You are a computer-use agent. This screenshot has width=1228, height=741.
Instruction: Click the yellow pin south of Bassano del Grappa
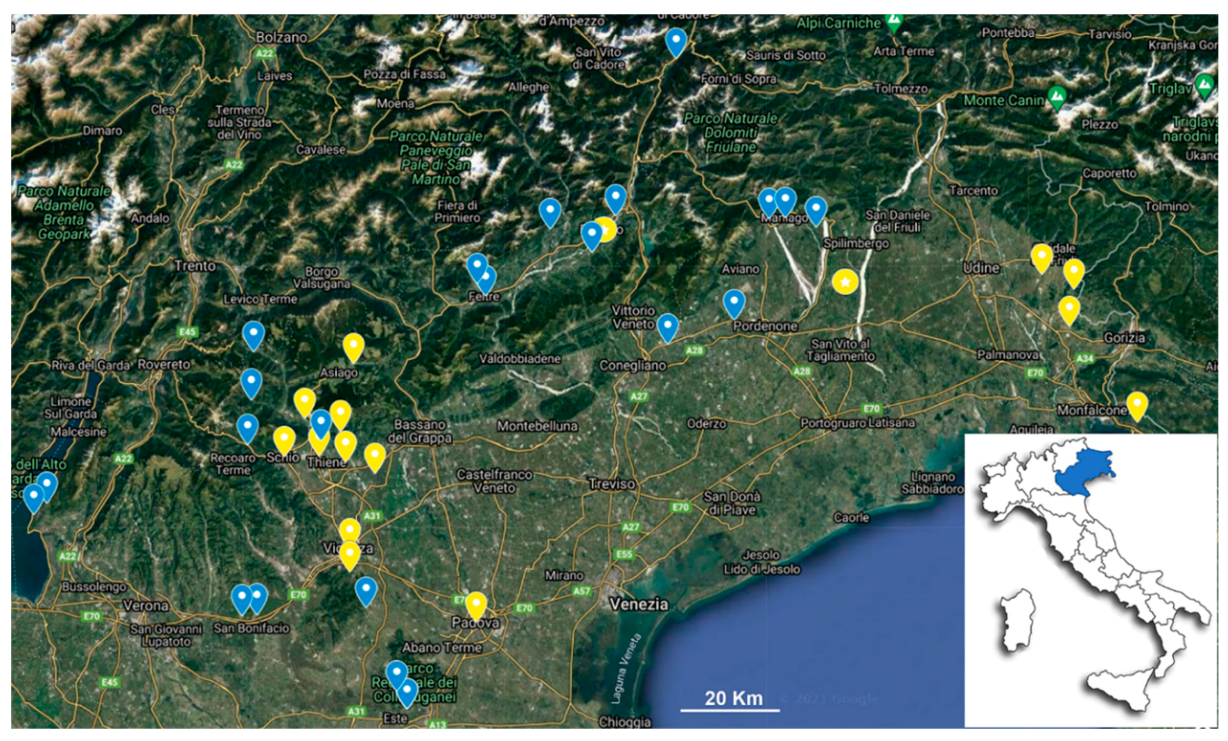[375, 455]
